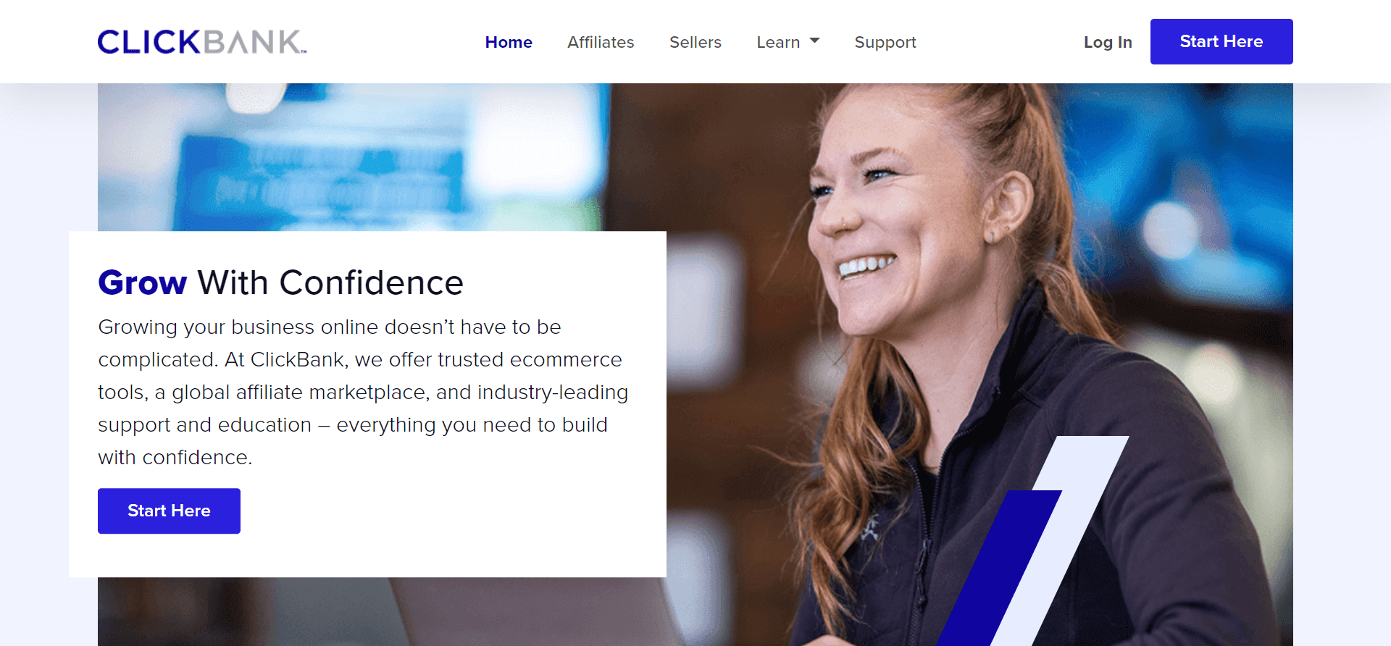Click the bold blue word Grow
This screenshot has height=646, width=1391.
[x=143, y=282]
